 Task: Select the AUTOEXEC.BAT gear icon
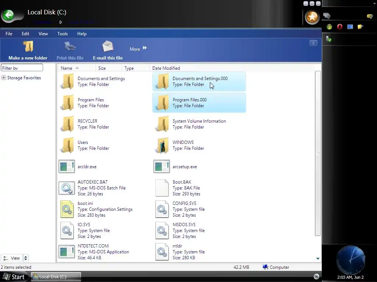pos(67,188)
